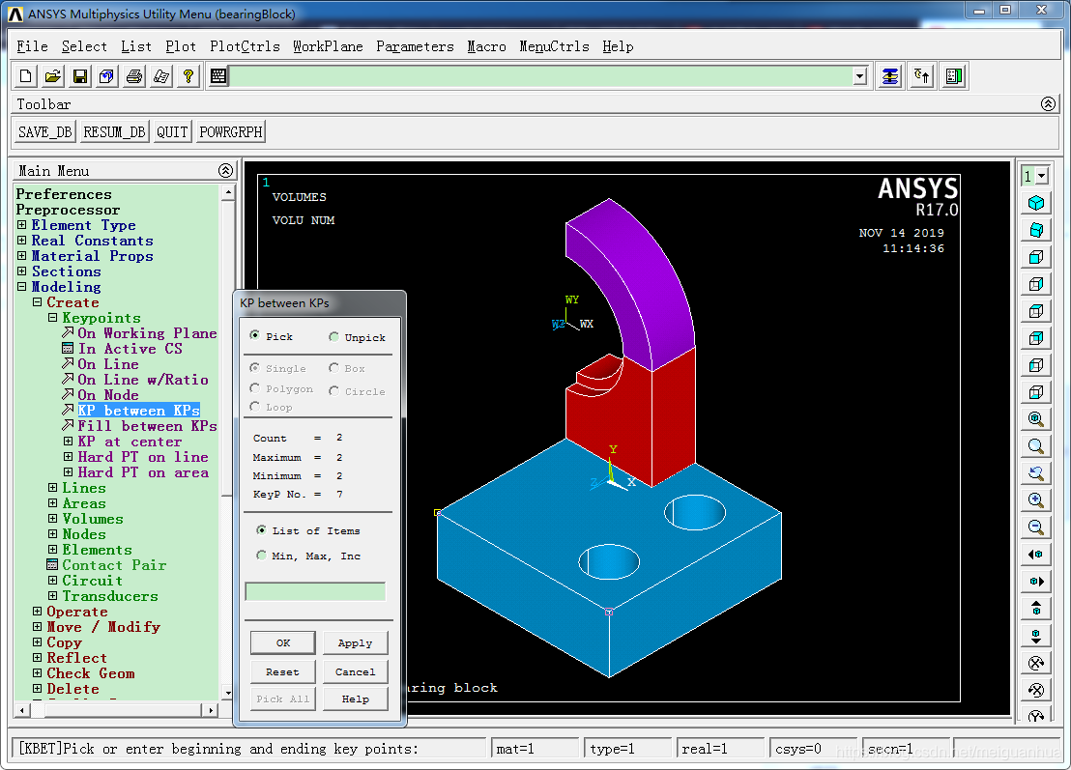This screenshot has height=770, width=1071.
Task: Select Min, Max, Inc option
Action: 261,555
